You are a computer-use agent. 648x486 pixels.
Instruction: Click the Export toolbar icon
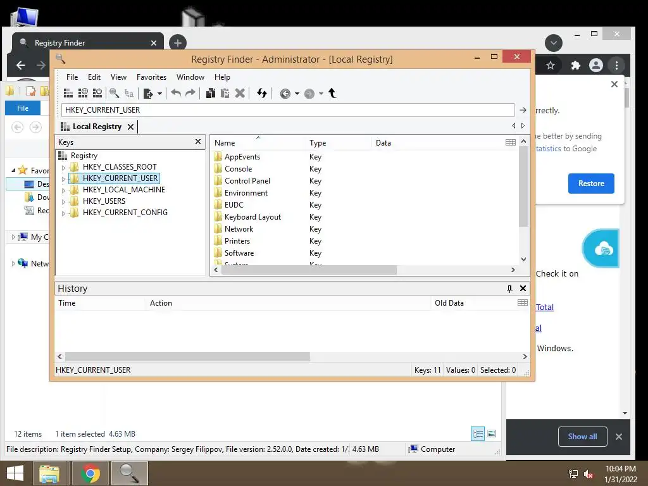(148, 94)
